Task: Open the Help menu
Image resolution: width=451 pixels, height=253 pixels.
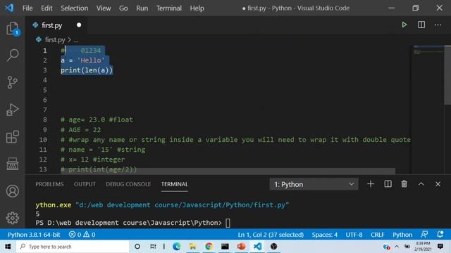Action: (x=197, y=8)
